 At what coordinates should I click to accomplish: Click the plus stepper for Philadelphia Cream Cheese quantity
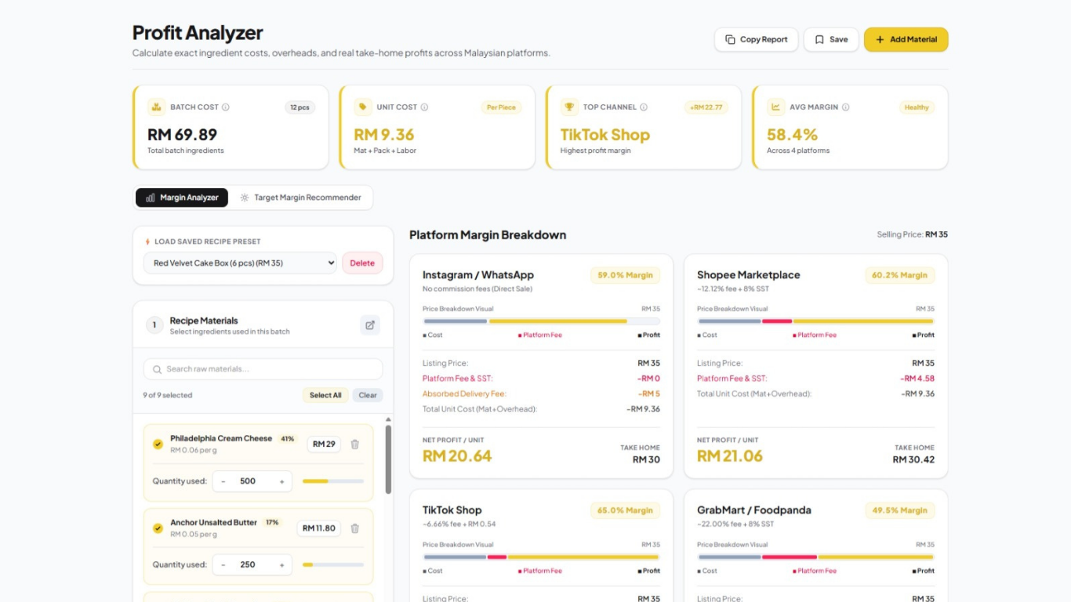click(282, 481)
